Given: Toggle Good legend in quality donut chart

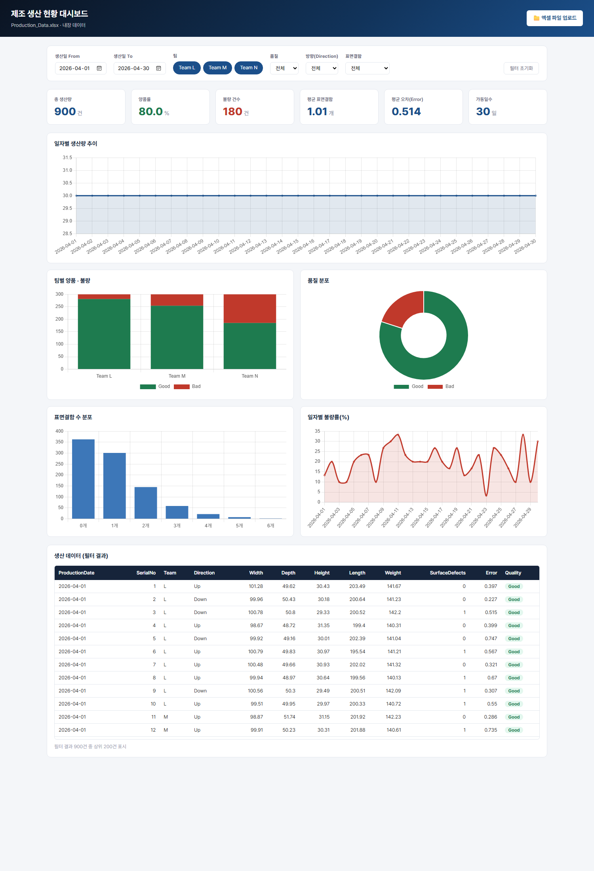Looking at the screenshot, I should tap(408, 387).
